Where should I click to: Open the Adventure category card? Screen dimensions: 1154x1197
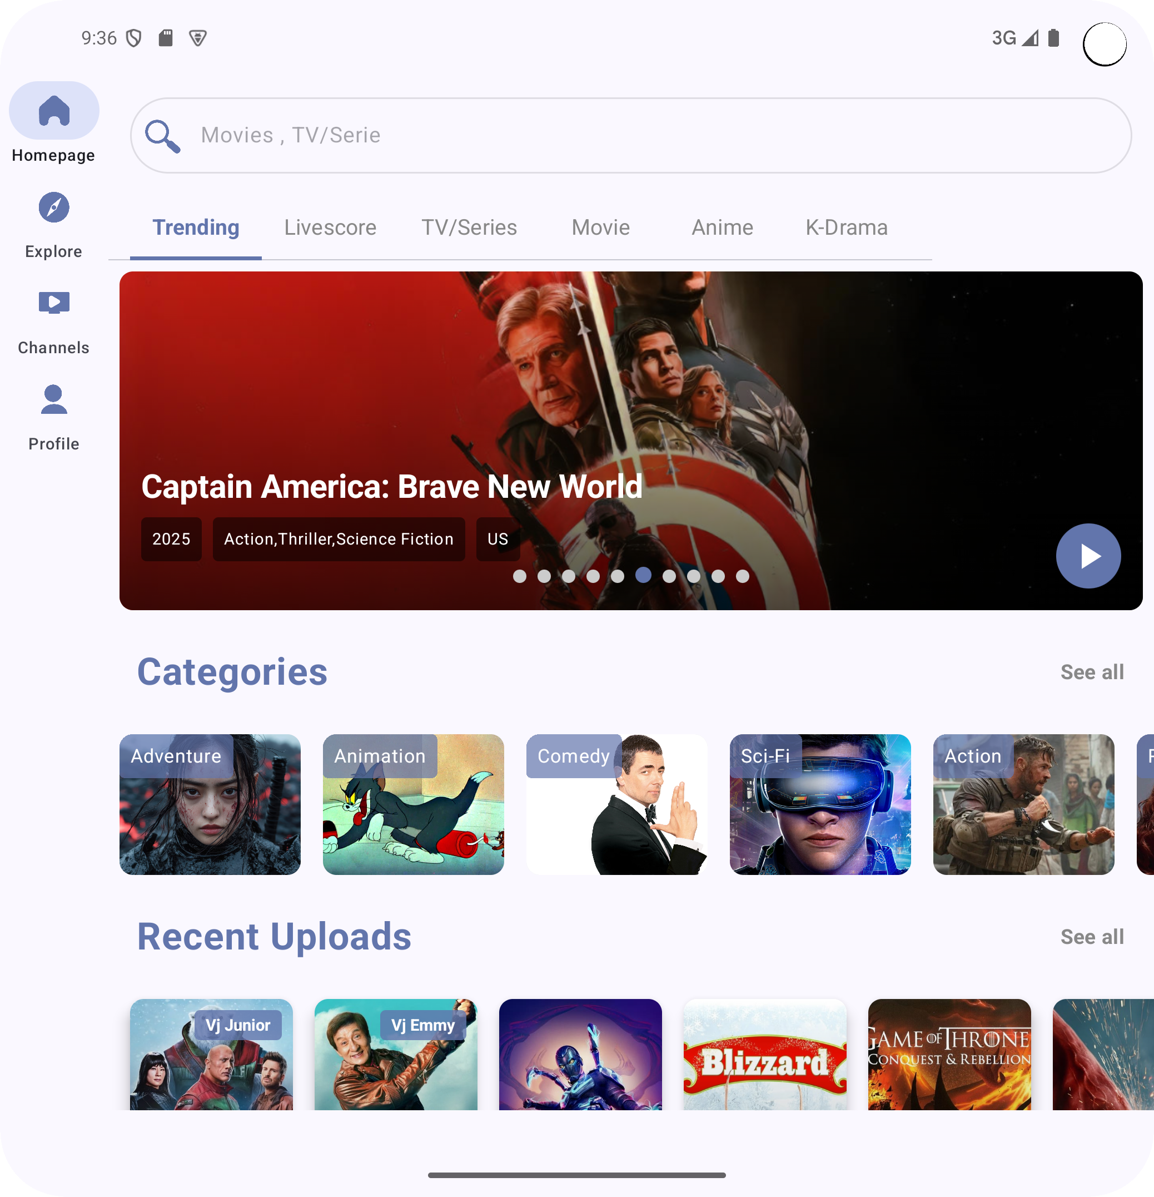[210, 804]
